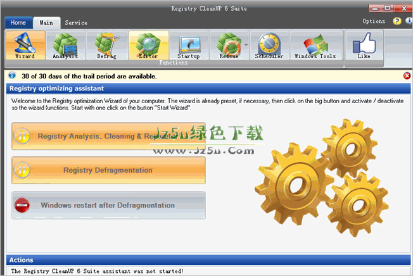Viewport: 413px width, 276px height.
Task: Open the Defrag tool
Action: click(106, 45)
